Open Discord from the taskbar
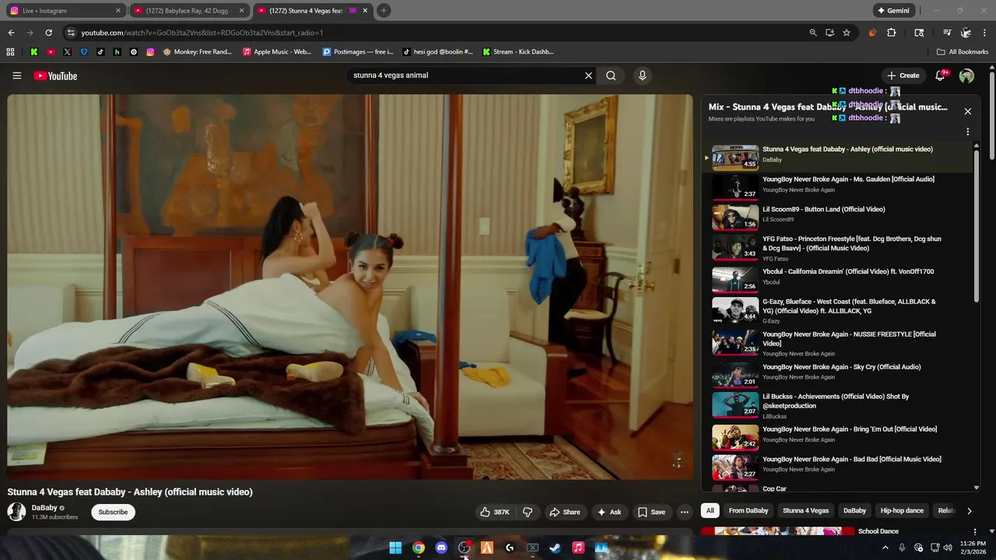996x560 pixels. click(x=441, y=548)
